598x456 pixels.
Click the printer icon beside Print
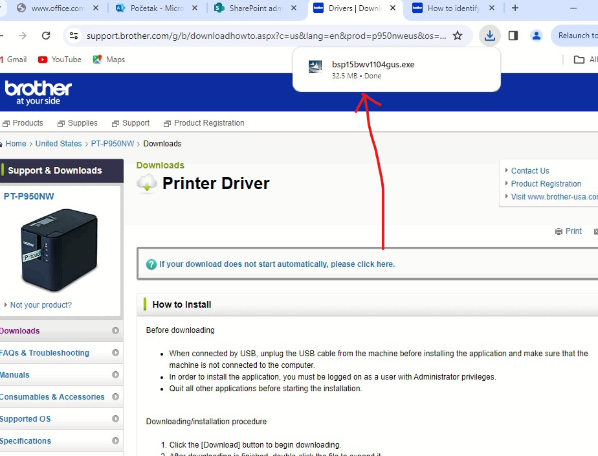point(559,232)
